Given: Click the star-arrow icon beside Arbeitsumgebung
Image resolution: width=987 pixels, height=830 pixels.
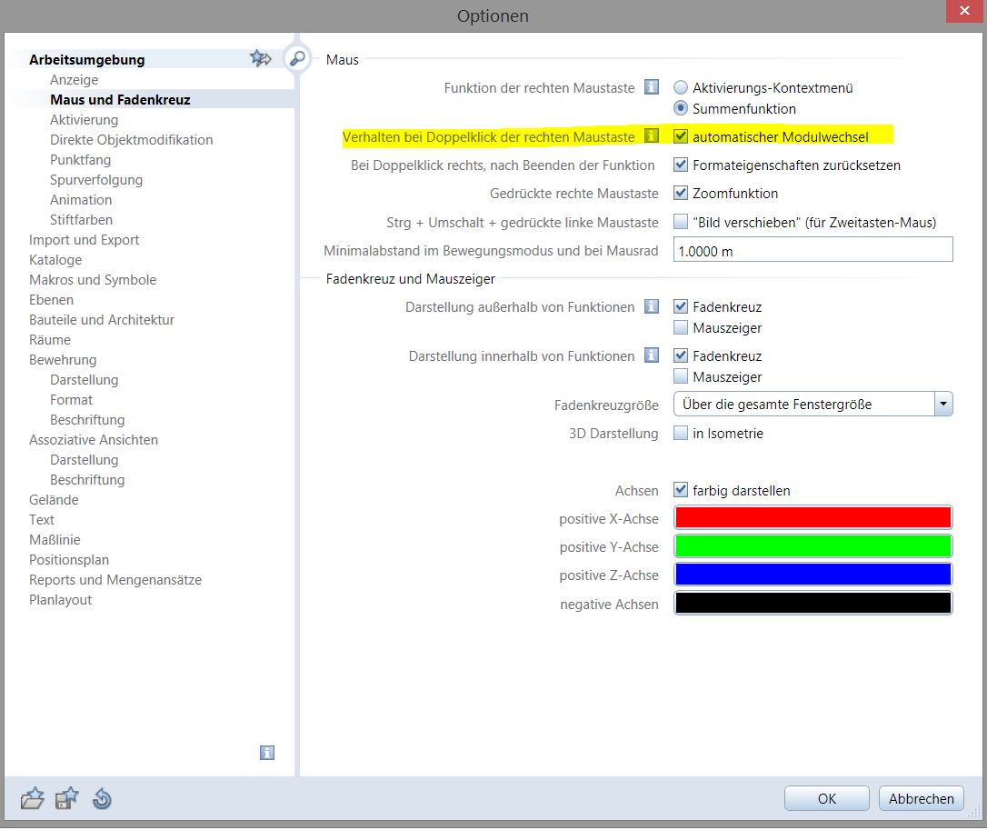Looking at the screenshot, I should tap(261, 59).
